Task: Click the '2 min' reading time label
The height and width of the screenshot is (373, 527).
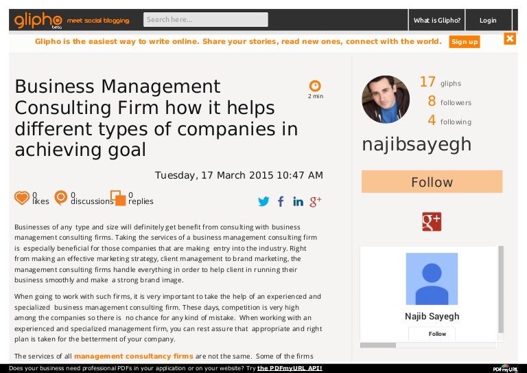Action: 316,96
